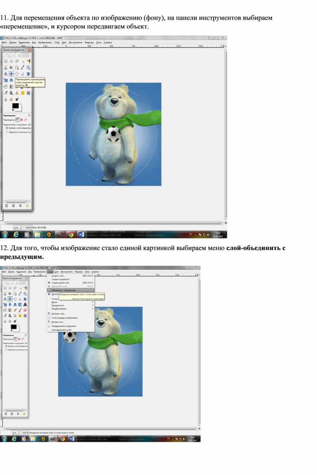Click black foreground color swatch in step 11 toolbox
The height and width of the screenshot is (475, 317).
[x=15, y=105]
